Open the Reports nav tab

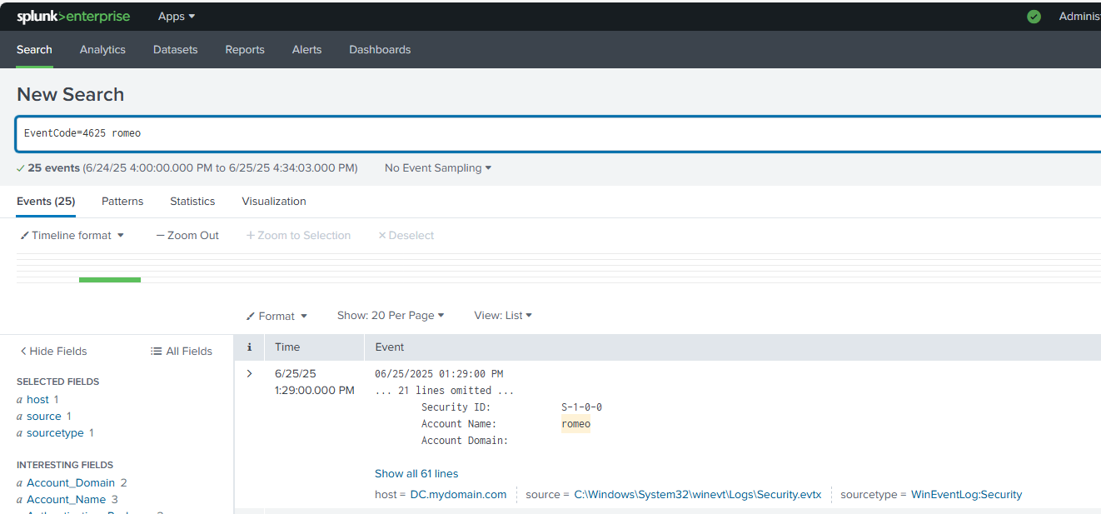(x=245, y=50)
